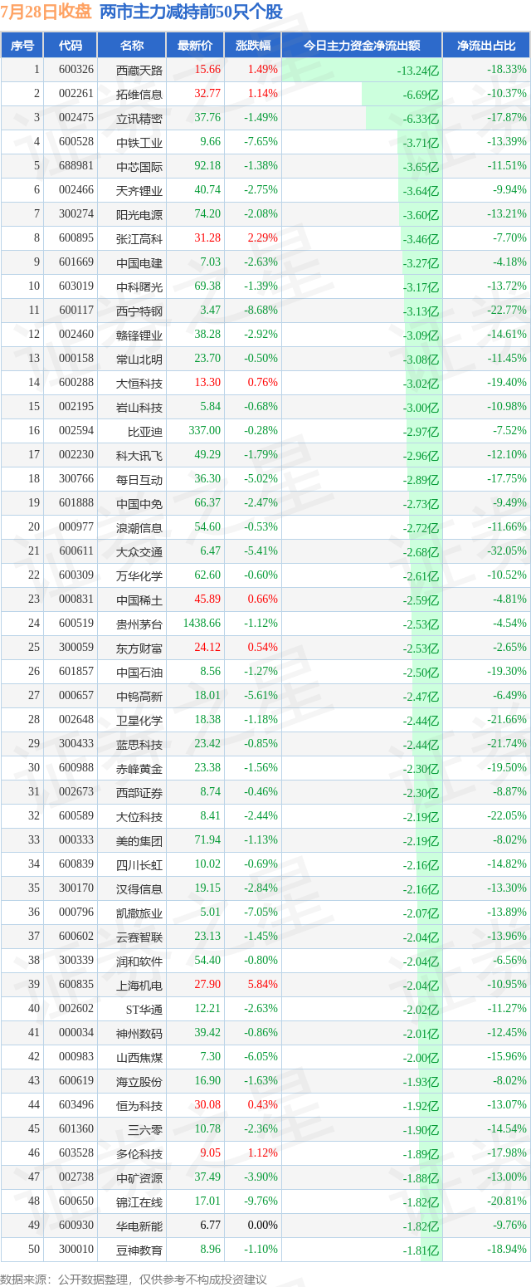Click stock name 蓝思科技
The image size is (531, 1287).
pyautogui.click(x=139, y=744)
